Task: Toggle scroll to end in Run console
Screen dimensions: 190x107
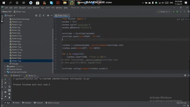Action: [9, 90]
